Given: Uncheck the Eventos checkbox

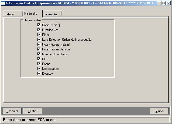Looking at the screenshot, I should 39,73.
